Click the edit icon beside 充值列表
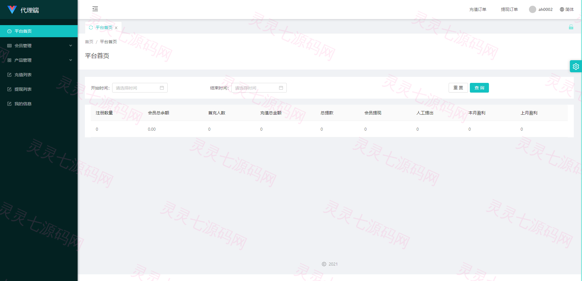 (x=9, y=75)
